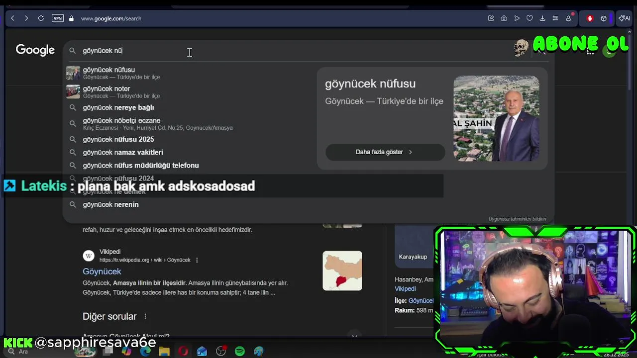The width and height of the screenshot is (637, 358).
Task: Click the search icon beside 'göynücek namaz vakitleri'
Action: (73, 152)
